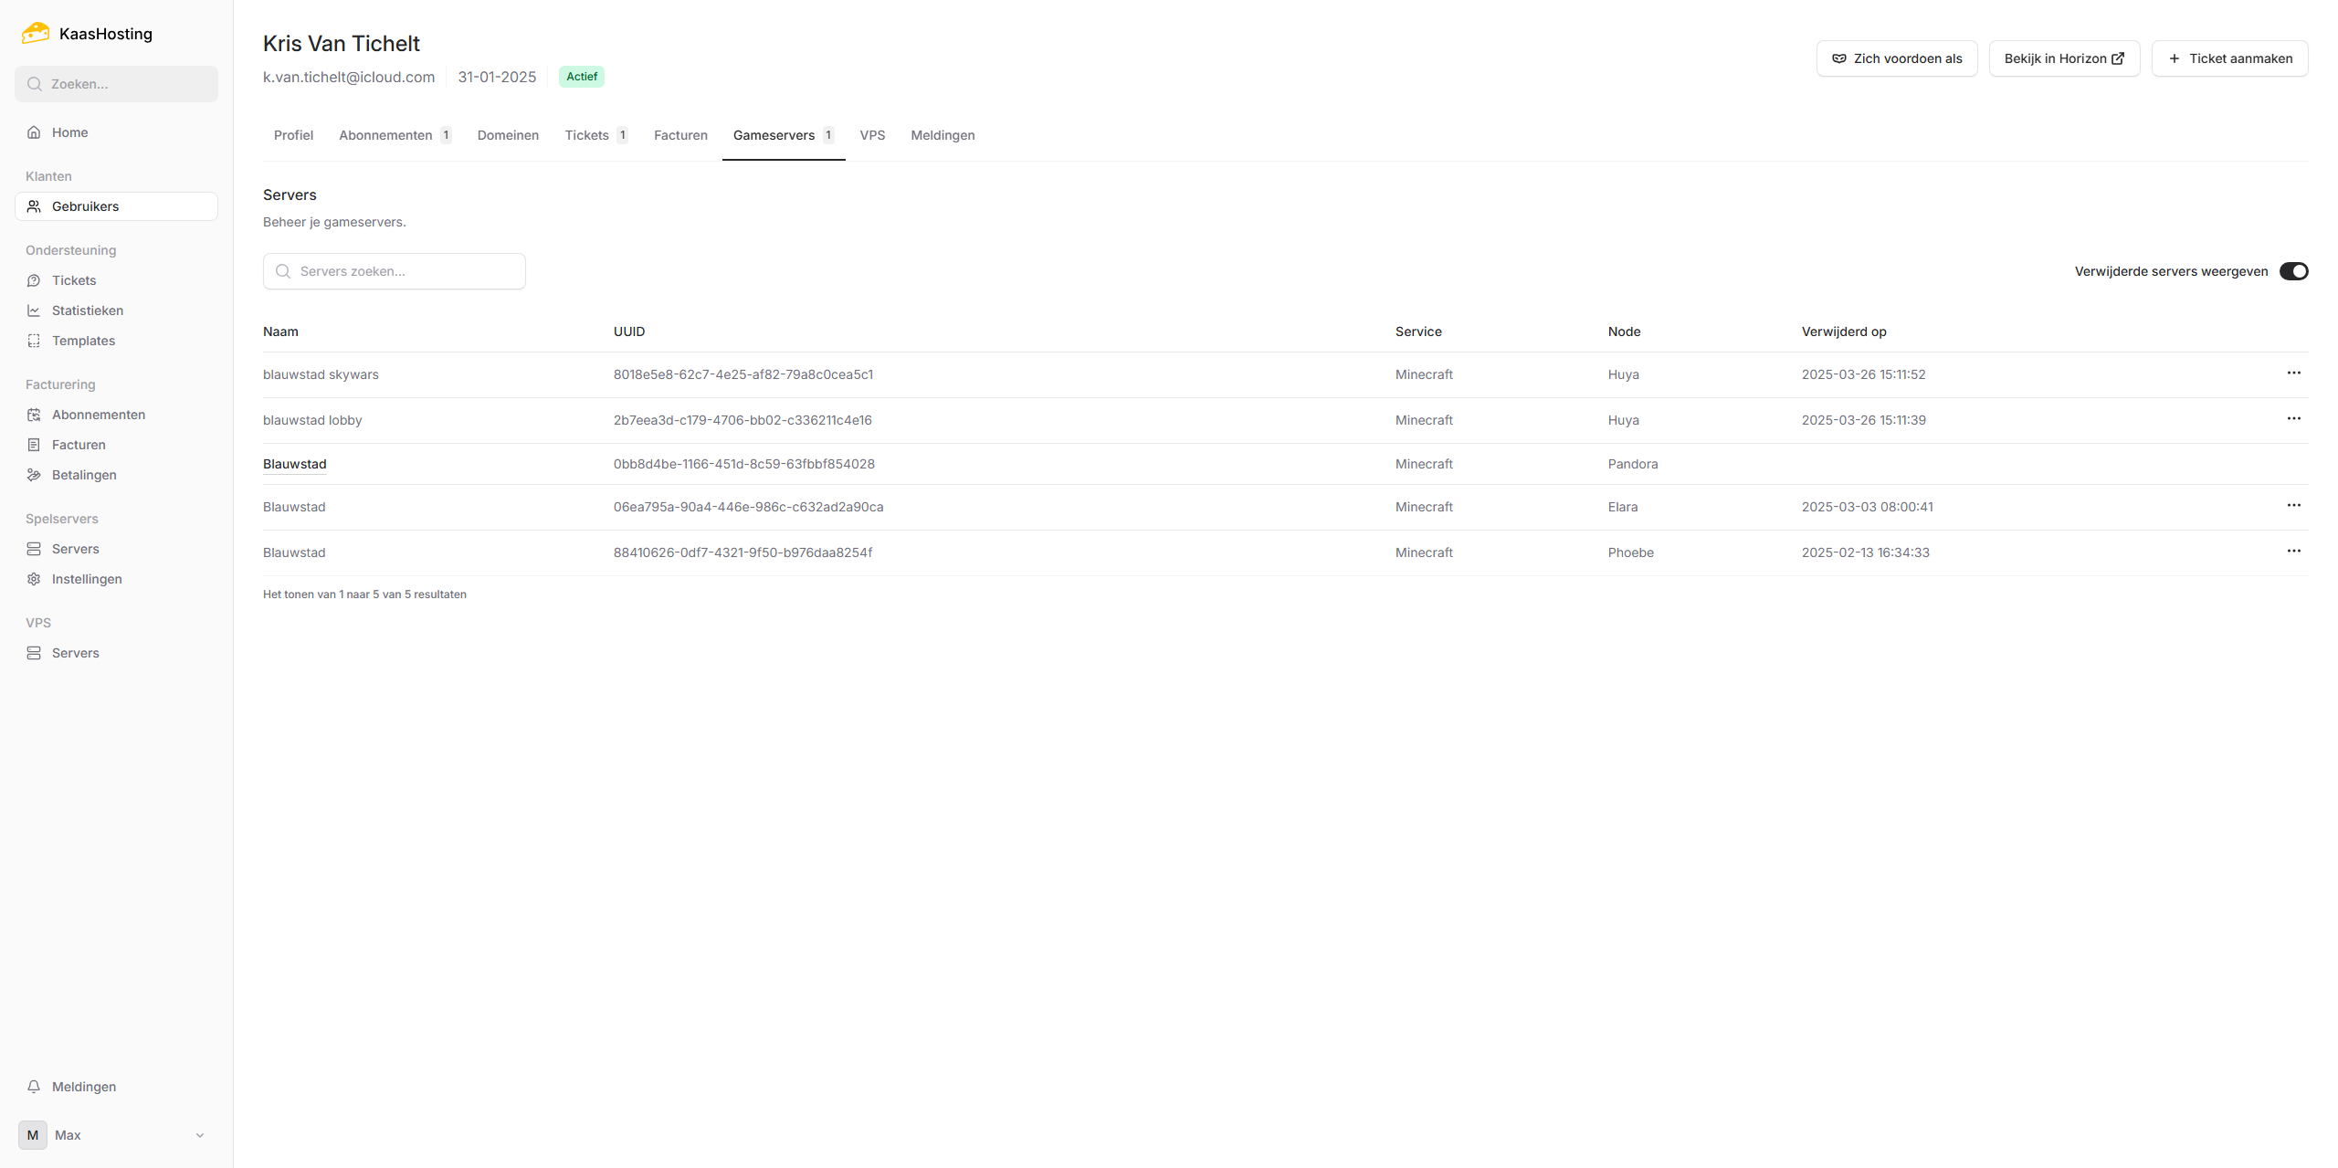Click the KaasHosting cheese logo icon
This screenshot has height=1168, width=2338.
(x=36, y=34)
